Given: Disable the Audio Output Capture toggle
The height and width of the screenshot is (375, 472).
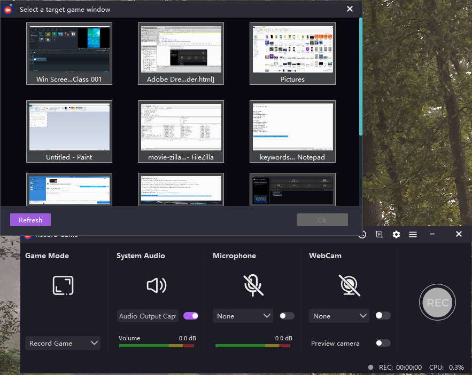Looking at the screenshot, I should point(191,316).
